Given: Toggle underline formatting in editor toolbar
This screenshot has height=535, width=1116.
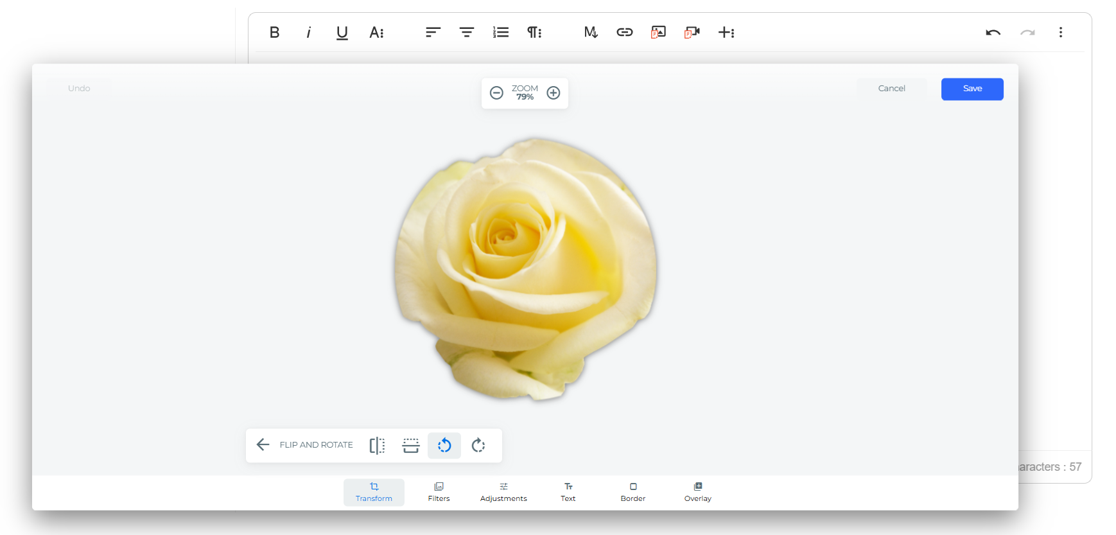Looking at the screenshot, I should pos(342,33).
